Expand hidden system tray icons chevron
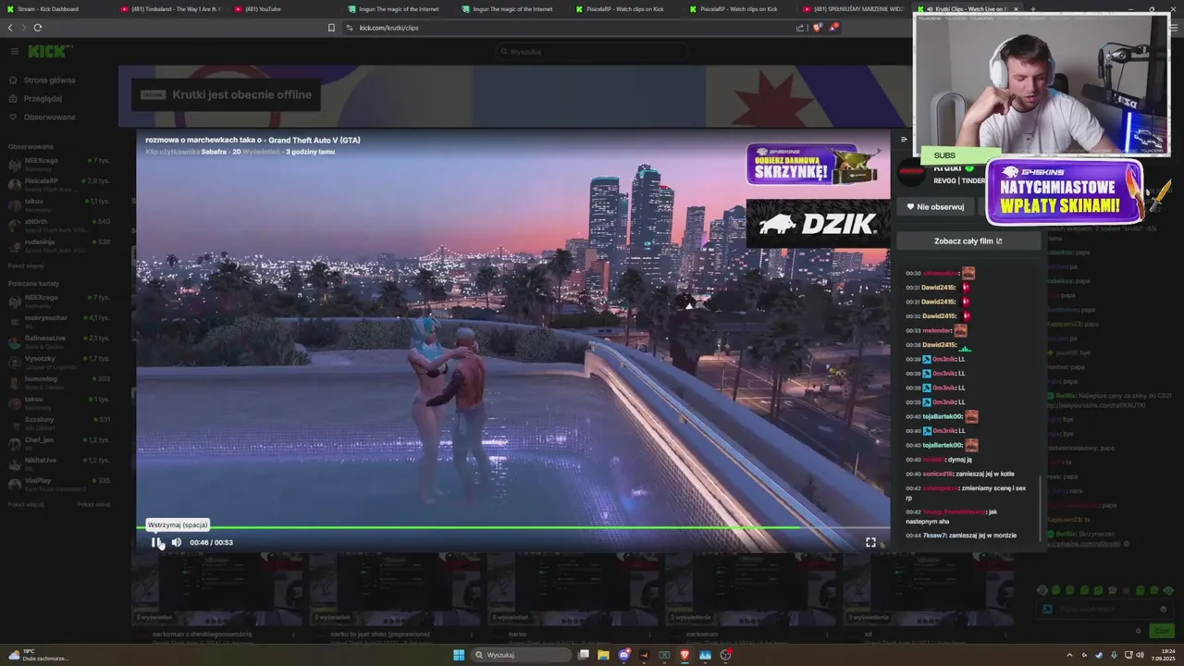This screenshot has height=666, width=1184. coord(1070,655)
